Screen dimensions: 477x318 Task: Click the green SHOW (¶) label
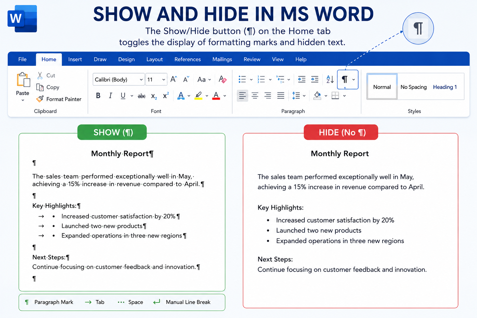(112, 132)
